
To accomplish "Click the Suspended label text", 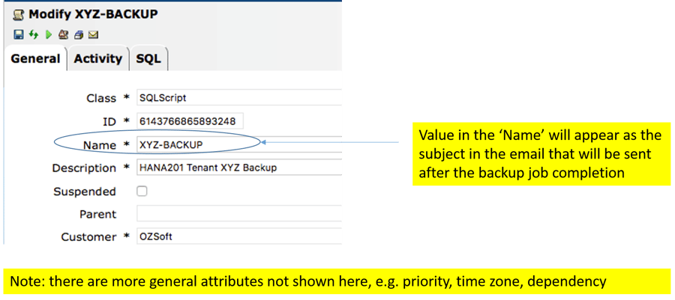I will tap(84, 192).
